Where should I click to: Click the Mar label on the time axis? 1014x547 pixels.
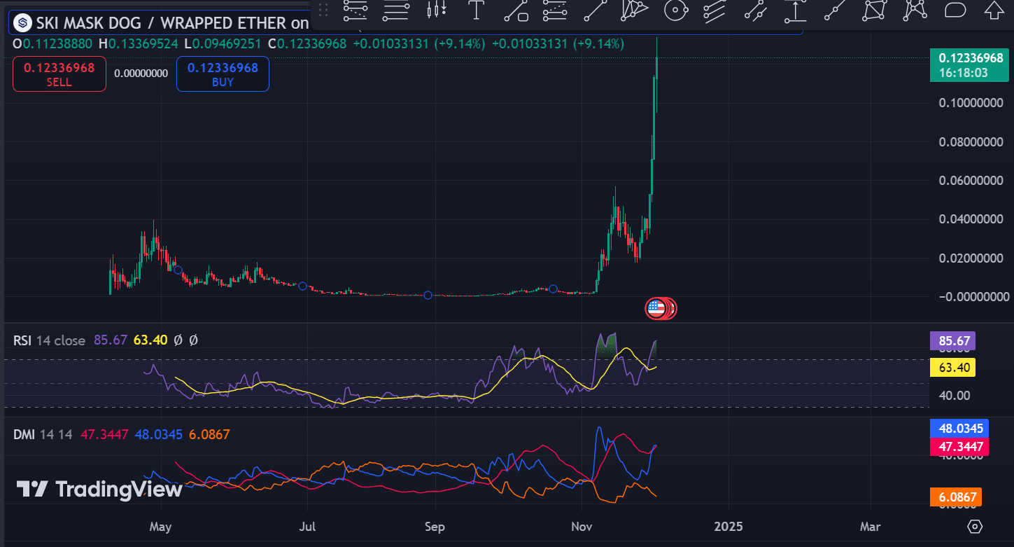(871, 526)
